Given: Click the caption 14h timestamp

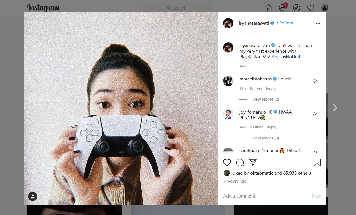Looking at the screenshot, I should pyautogui.click(x=242, y=66).
